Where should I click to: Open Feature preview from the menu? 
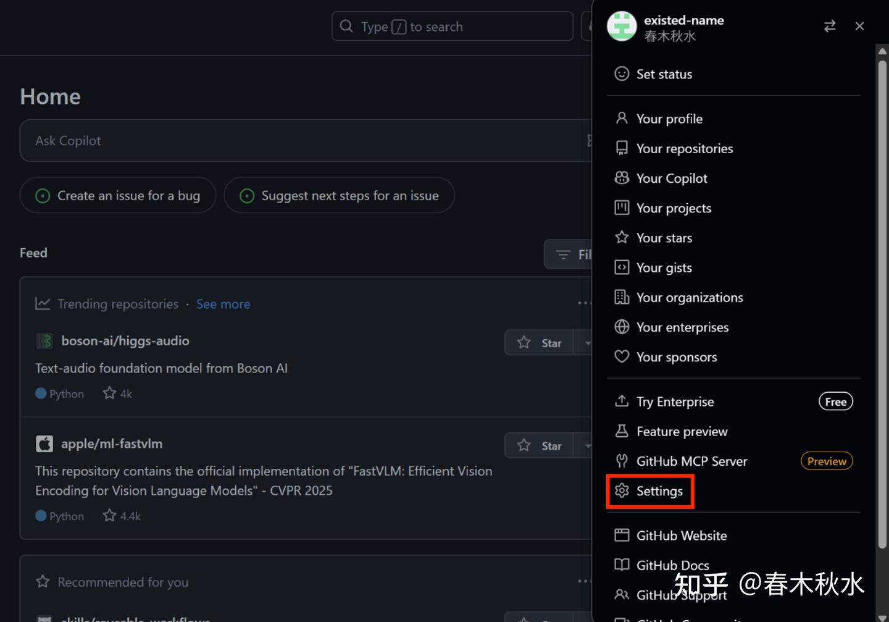pyautogui.click(x=733, y=431)
